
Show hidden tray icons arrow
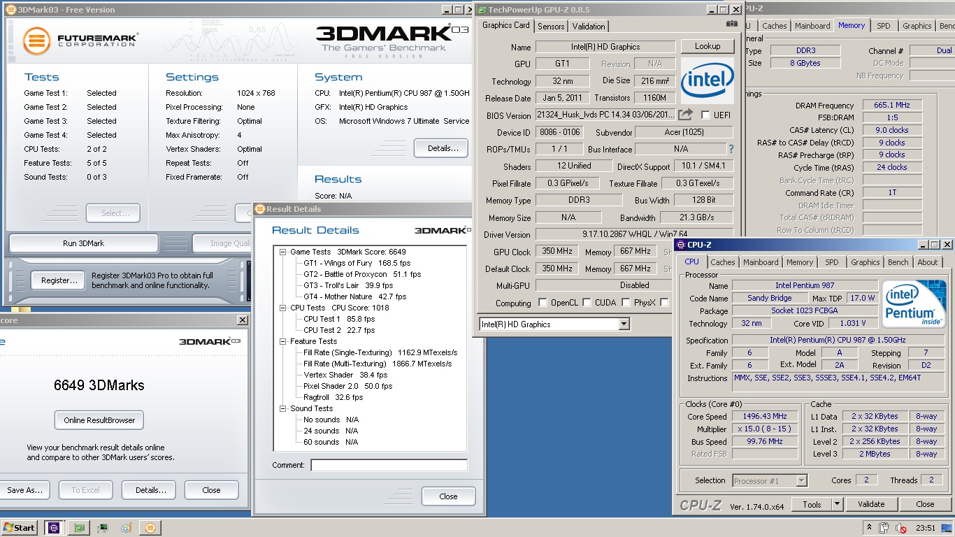(x=869, y=528)
